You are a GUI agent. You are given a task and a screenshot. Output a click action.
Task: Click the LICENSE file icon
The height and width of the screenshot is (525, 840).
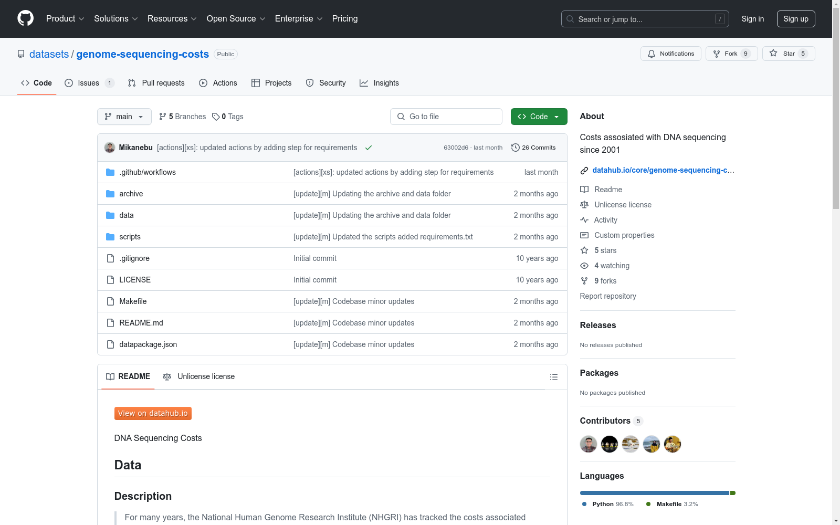click(x=110, y=280)
